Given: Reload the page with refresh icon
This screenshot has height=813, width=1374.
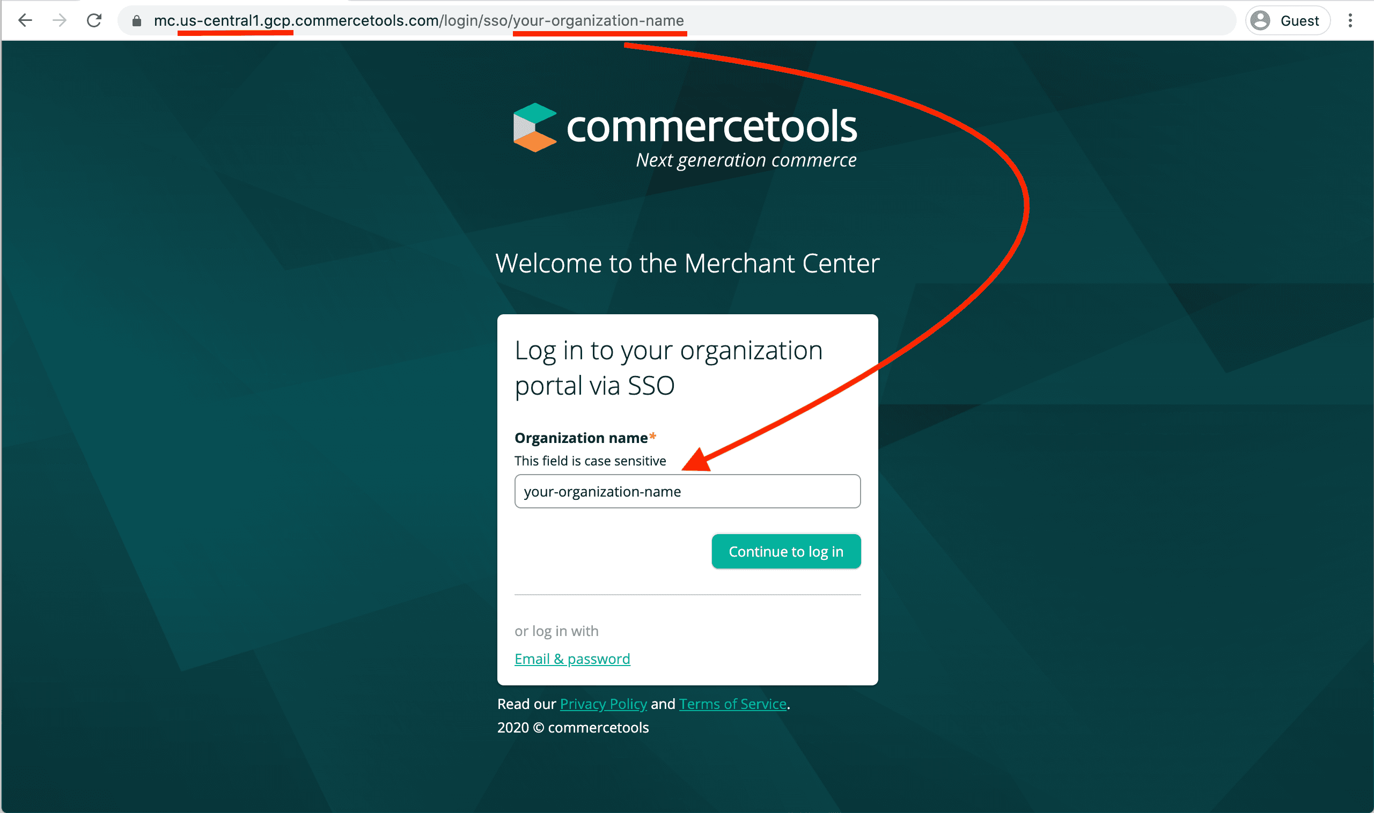Looking at the screenshot, I should [94, 21].
